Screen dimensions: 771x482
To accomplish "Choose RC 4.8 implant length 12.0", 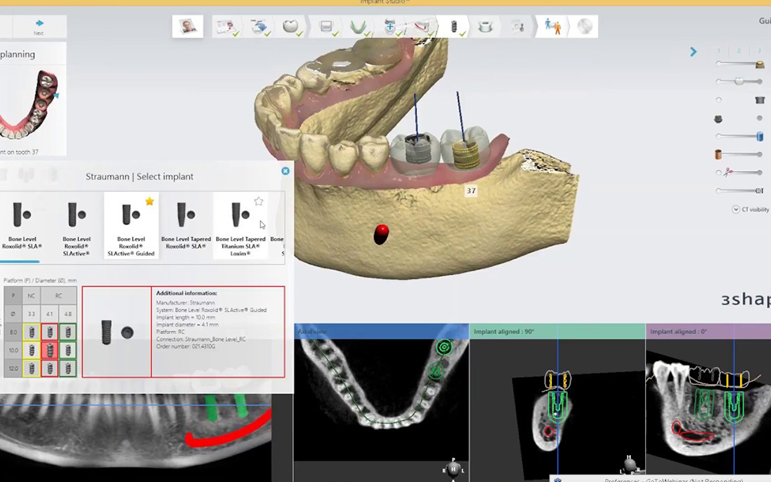I will [x=68, y=369].
